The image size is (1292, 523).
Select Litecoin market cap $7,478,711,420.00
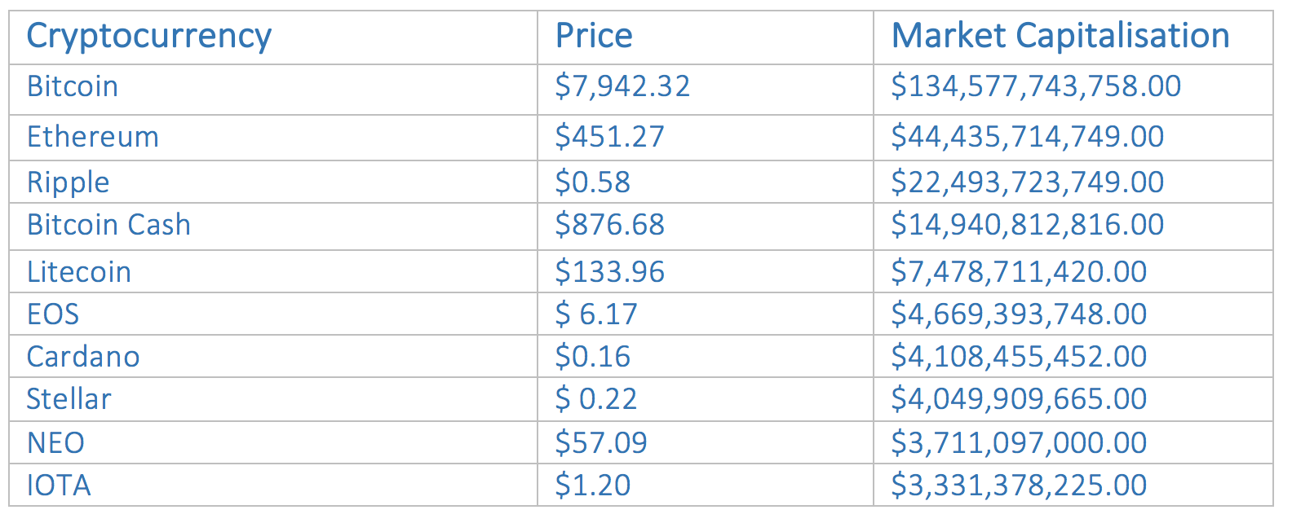click(x=1019, y=272)
